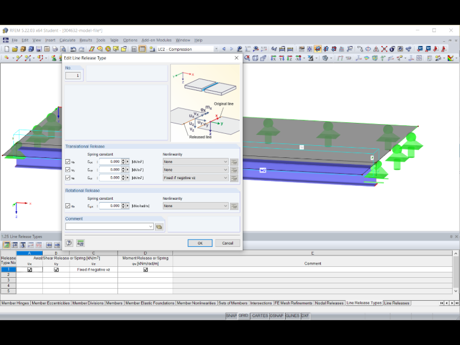460x345 pixels.
Task: Click the new node tool icon
Action: coord(7,58)
